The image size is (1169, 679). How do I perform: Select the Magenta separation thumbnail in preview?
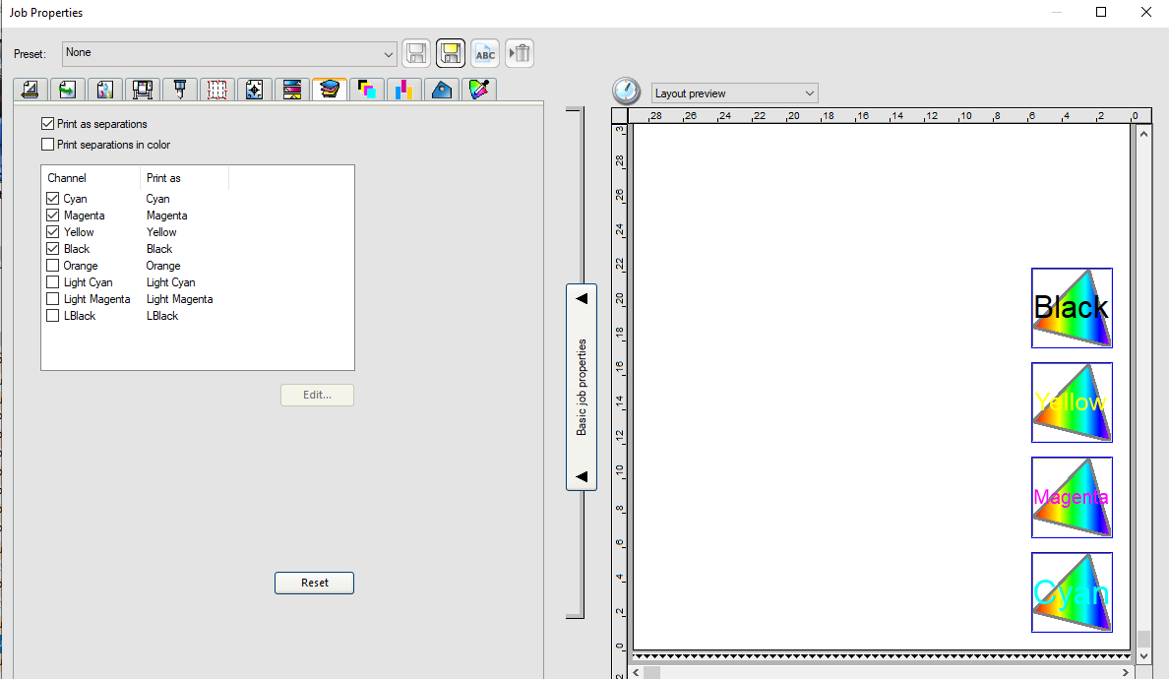[x=1072, y=497]
